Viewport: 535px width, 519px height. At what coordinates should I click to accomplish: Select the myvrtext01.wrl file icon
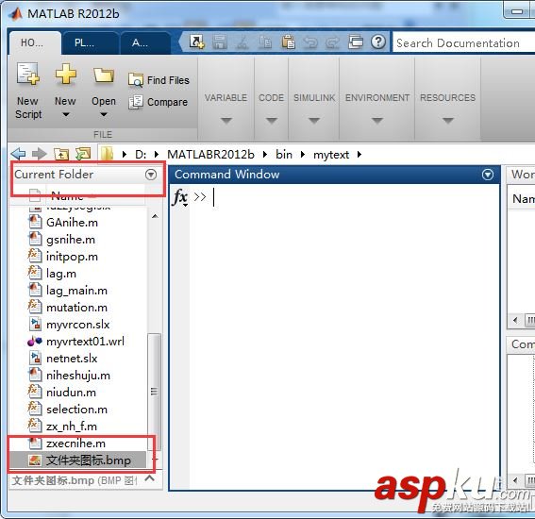(35, 342)
